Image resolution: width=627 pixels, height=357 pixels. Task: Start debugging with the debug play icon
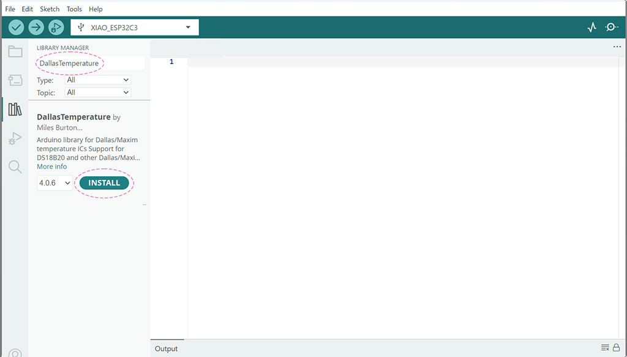pos(56,27)
